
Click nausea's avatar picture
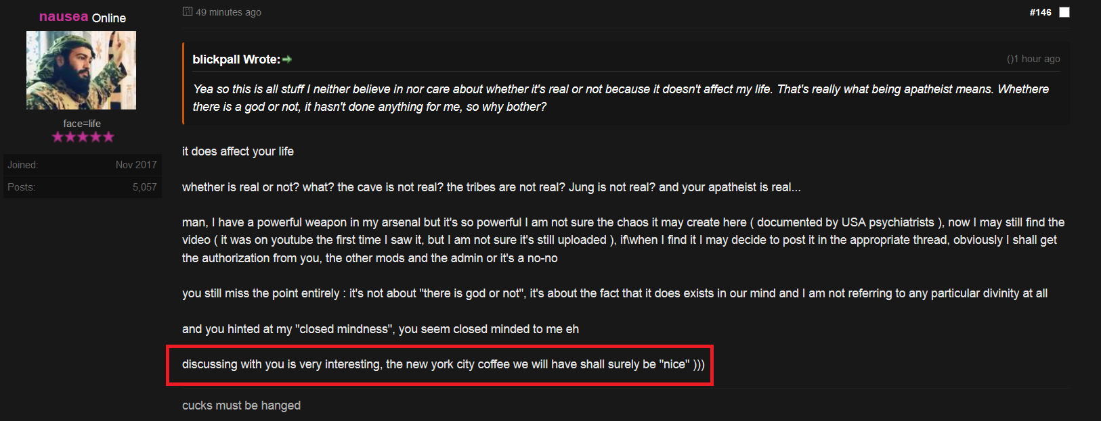(x=81, y=70)
